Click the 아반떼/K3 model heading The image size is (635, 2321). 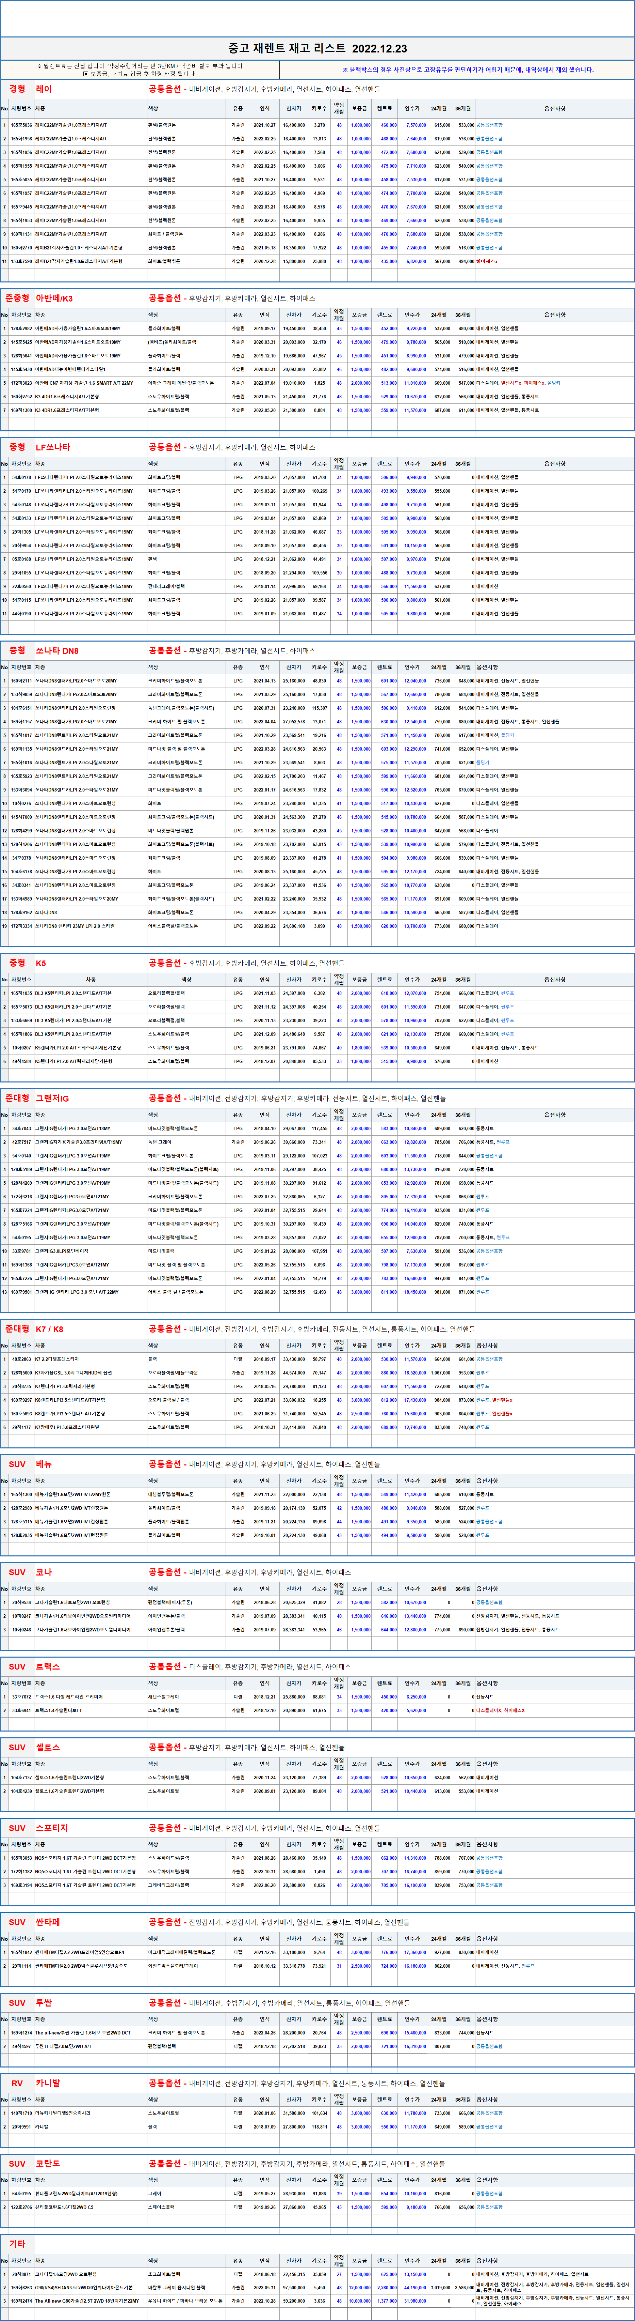click(x=55, y=298)
